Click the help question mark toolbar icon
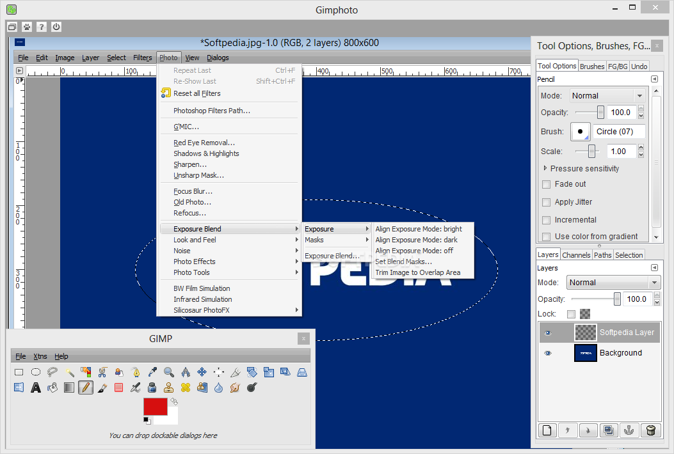Image resolution: width=674 pixels, height=454 pixels. (41, 27)
